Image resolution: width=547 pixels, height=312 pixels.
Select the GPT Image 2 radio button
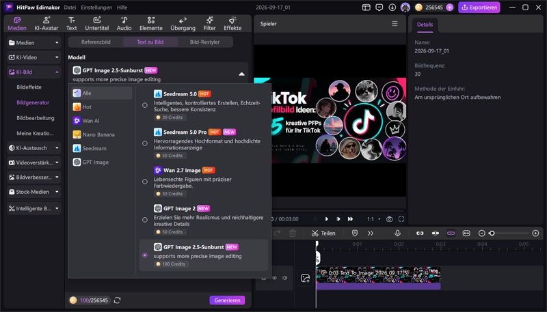click(x=145, y=220)
